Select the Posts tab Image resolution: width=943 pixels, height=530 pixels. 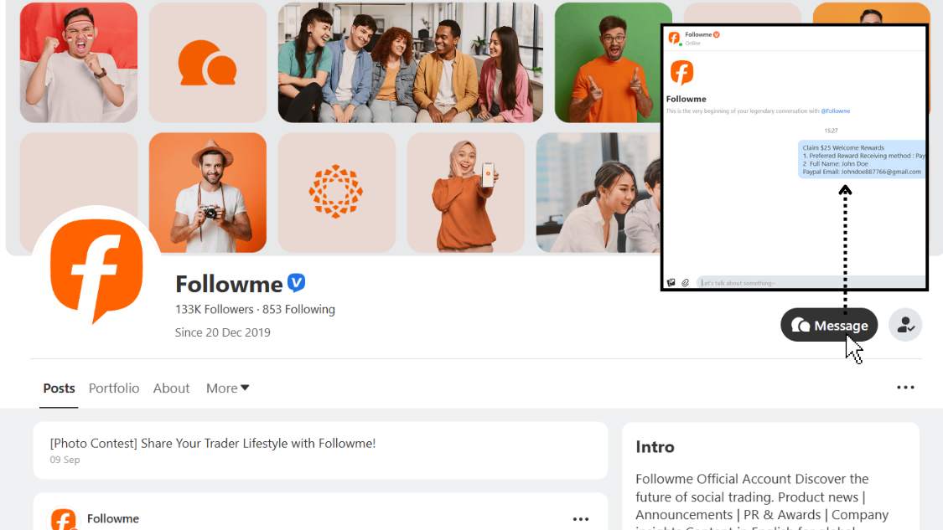point(60,388)
